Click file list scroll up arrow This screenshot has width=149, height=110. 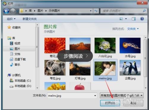(145, 38)
